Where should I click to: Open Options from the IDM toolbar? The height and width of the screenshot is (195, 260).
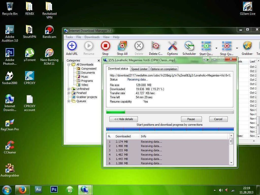pyautogui.click(x=172, y=48)
